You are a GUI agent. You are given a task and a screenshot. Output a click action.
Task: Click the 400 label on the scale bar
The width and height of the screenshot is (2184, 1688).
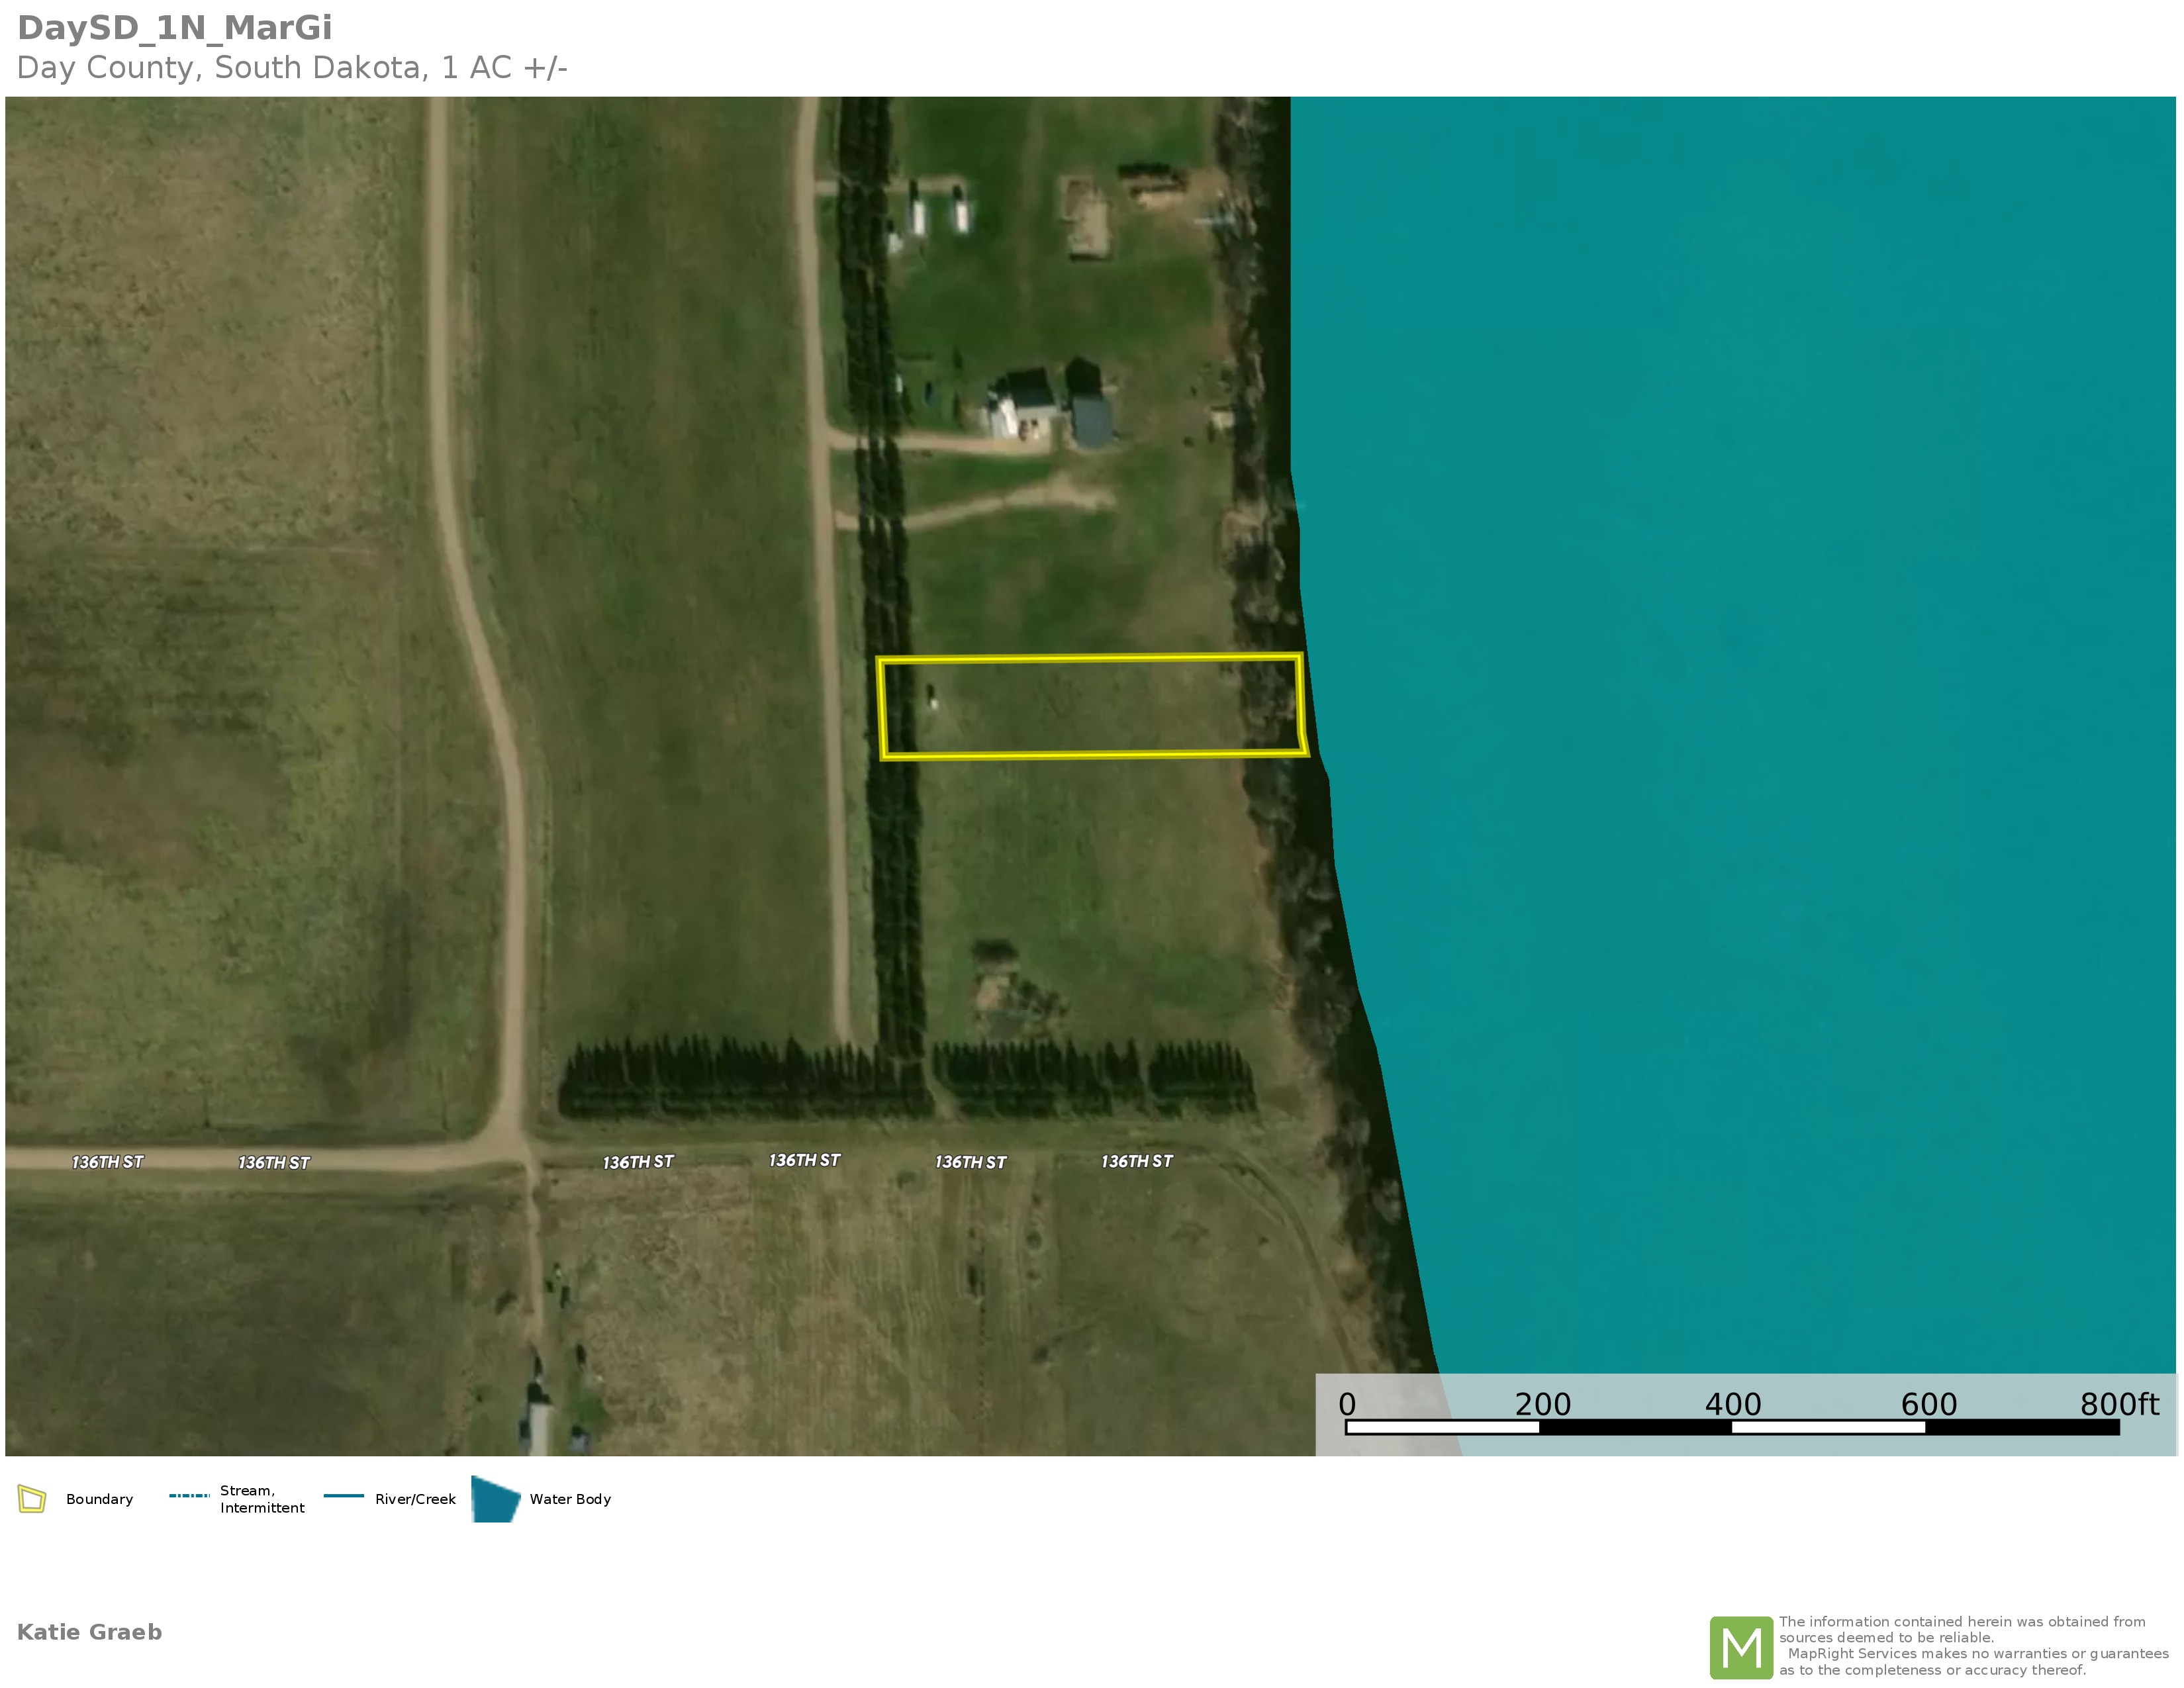[x=1733, y=1404]
